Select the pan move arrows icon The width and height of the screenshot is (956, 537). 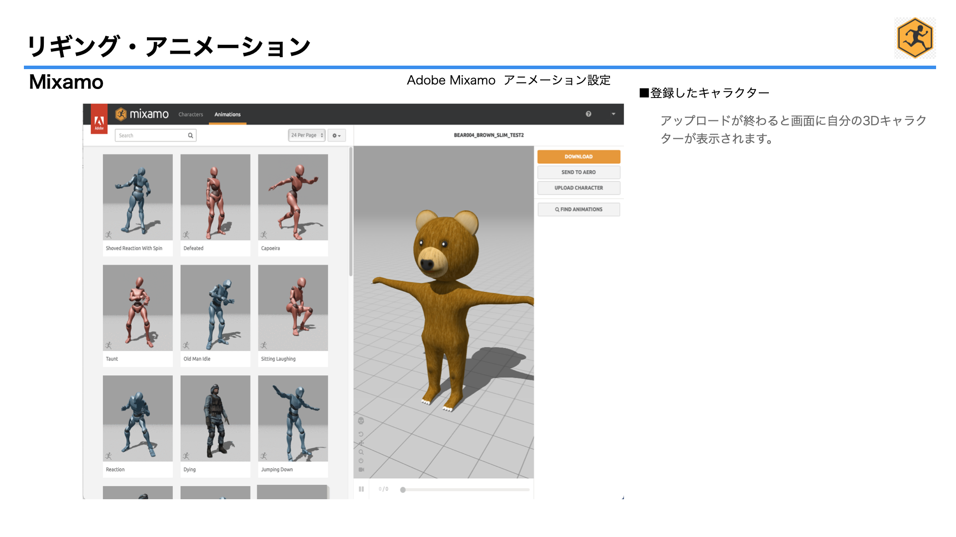click(x=361, y=443)
